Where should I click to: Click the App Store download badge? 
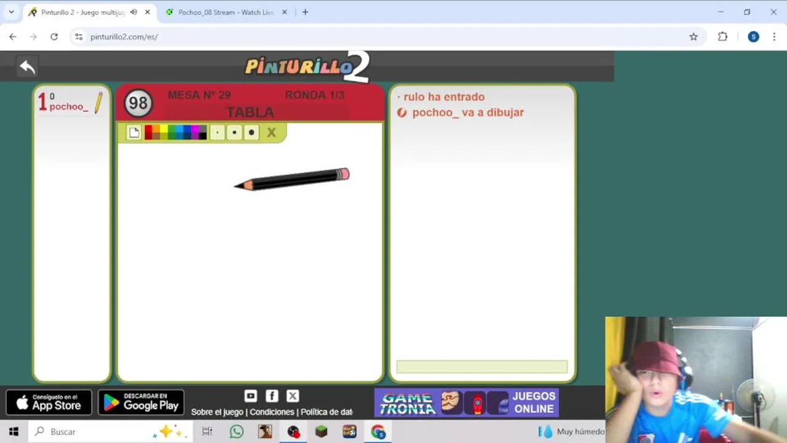pyautogui.click(x=49, y=402)
